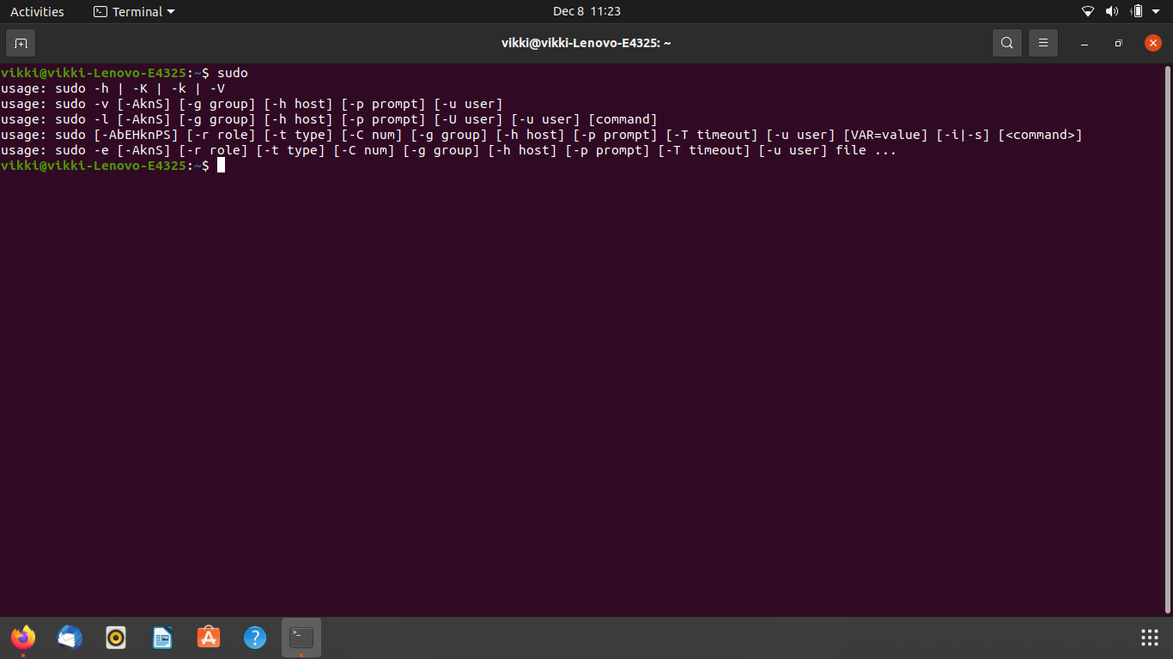Open the clock and calendar panel

(586, 11)
